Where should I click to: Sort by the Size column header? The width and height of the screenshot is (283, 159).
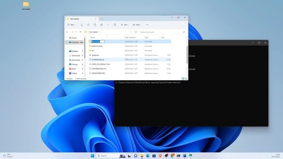pyautogui.click(x=163, y=37)
